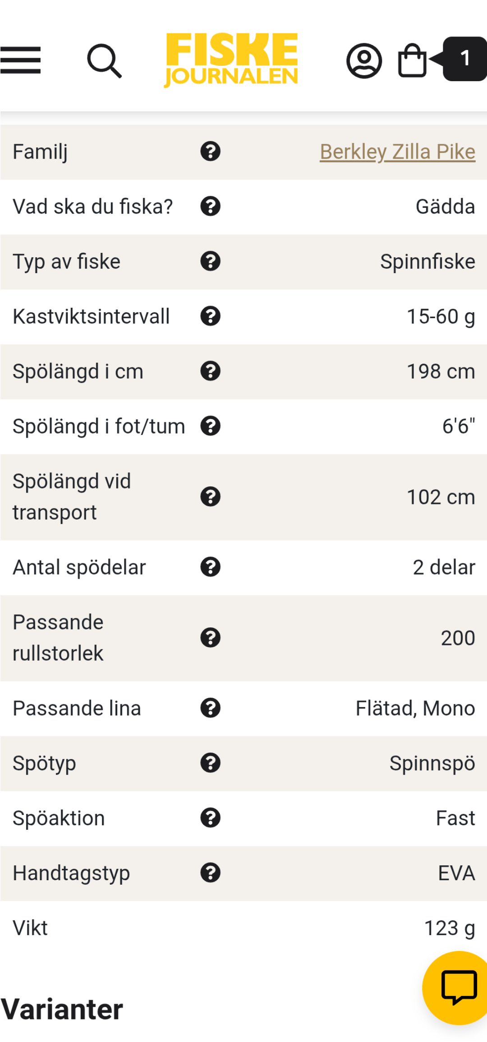The height and width of the screenshot is (1042, 487).
Task: Click the search magnifier icon
Action: tap(104, 61)
